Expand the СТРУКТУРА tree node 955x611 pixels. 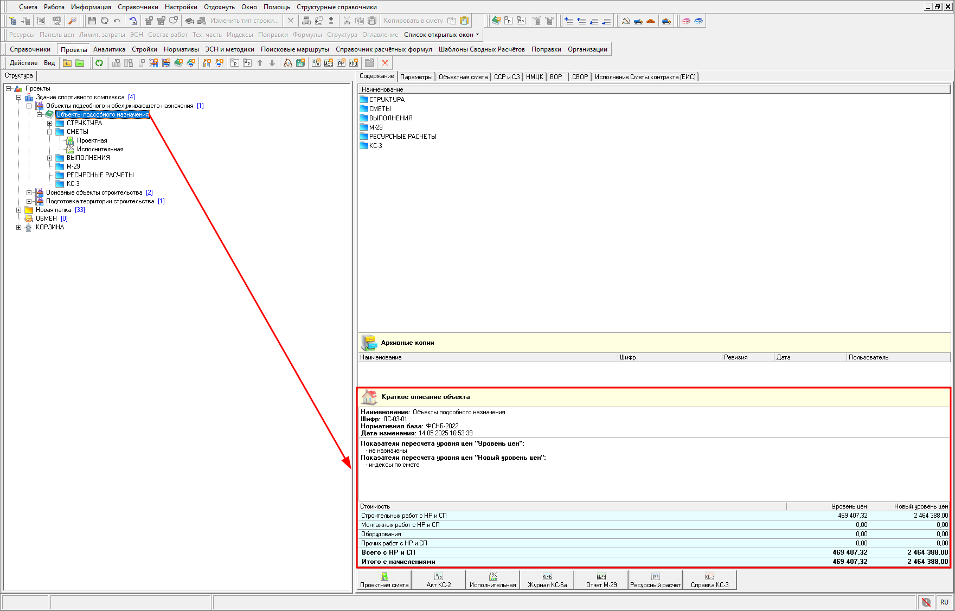(x=49, y=123)
